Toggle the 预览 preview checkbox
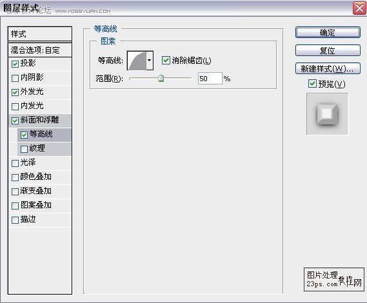The height and width of the screenshot is (303, 367). pyautogui.click(x=312, y=84)
